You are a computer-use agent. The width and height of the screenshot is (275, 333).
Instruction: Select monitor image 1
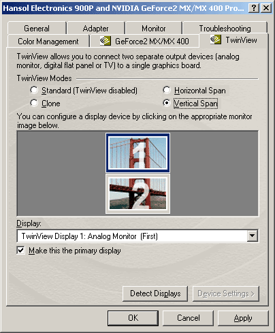pos(137,153)
